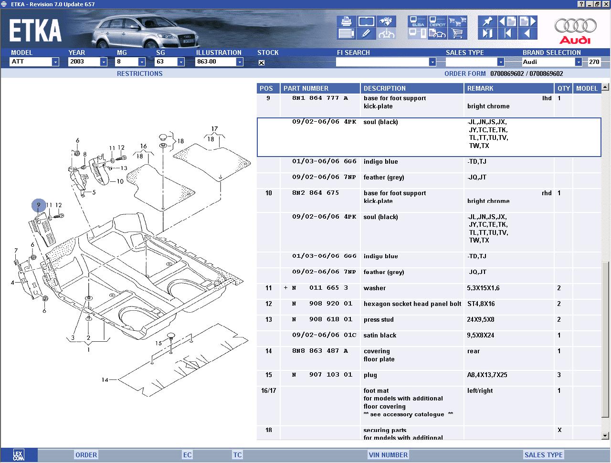Expand the SALES TYPE dropdown at top
Viewport: 611px width, 463px height.
point(501,62)
